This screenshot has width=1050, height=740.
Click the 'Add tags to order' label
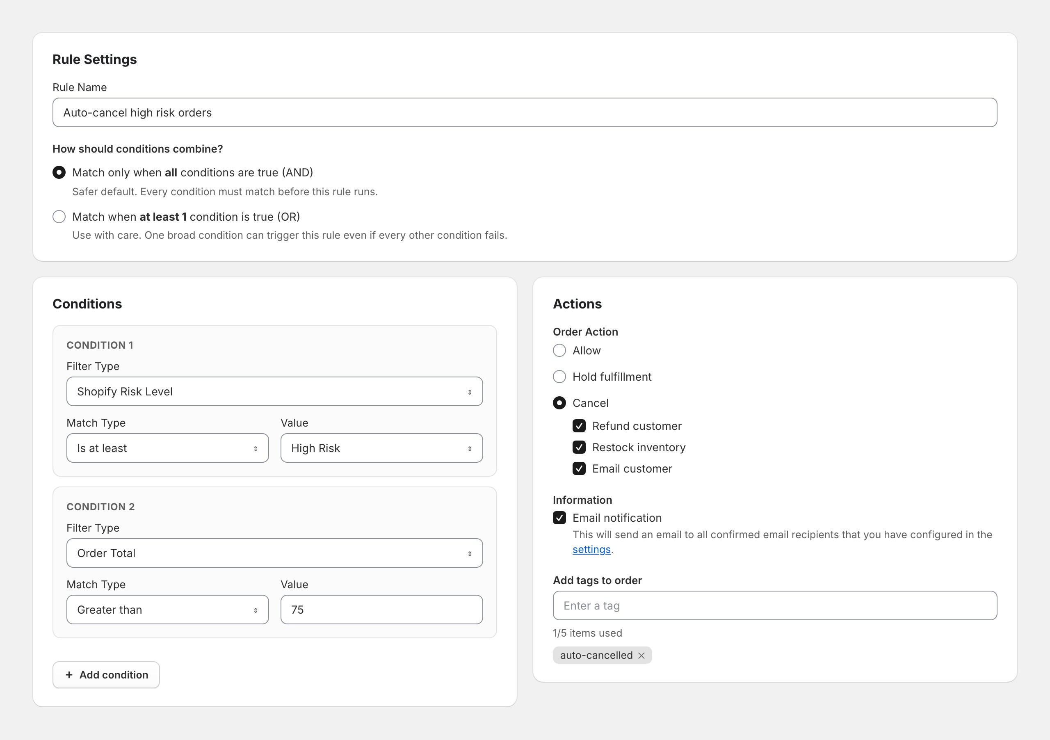pyautogui.click(x=597, y=580)
